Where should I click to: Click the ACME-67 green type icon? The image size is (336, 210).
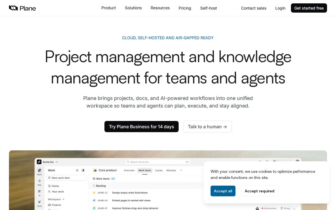coord(94,208)
